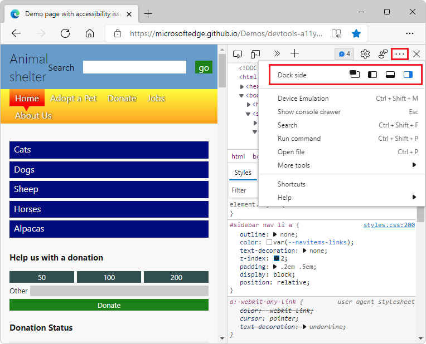View site information lock icon
Image resolution: width=426 pixels, height=344 pixels.
tap(117, 33)
